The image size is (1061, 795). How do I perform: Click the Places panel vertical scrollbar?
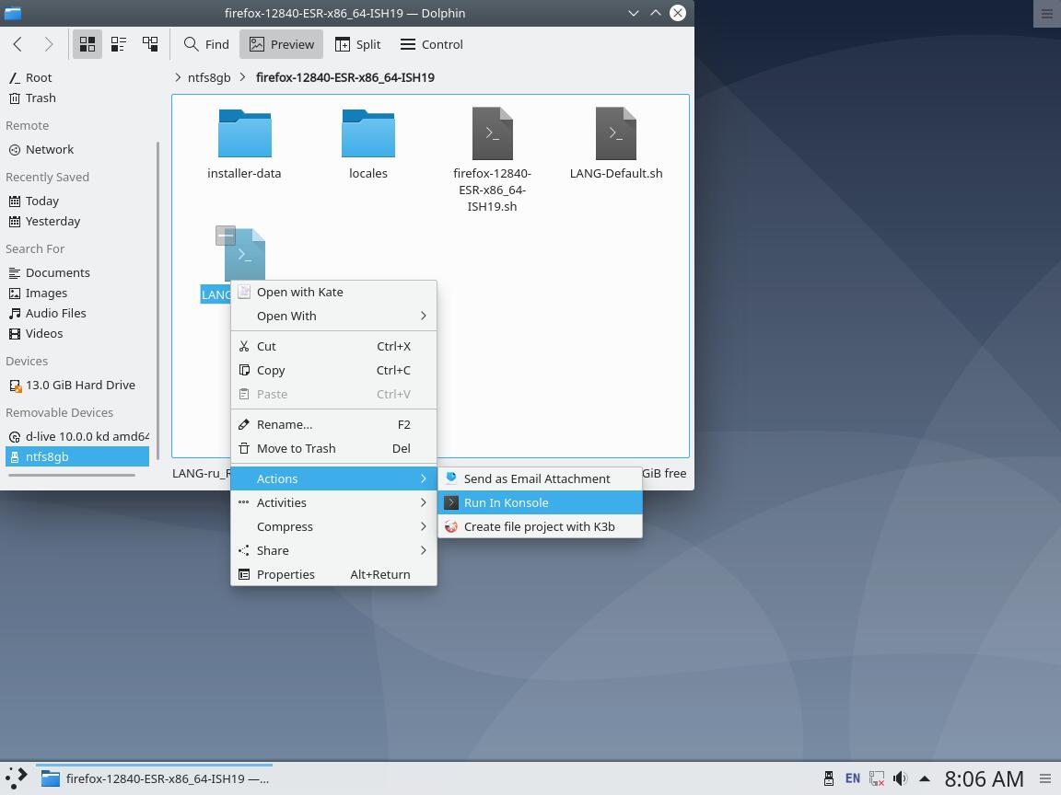[x=157, y=301]
